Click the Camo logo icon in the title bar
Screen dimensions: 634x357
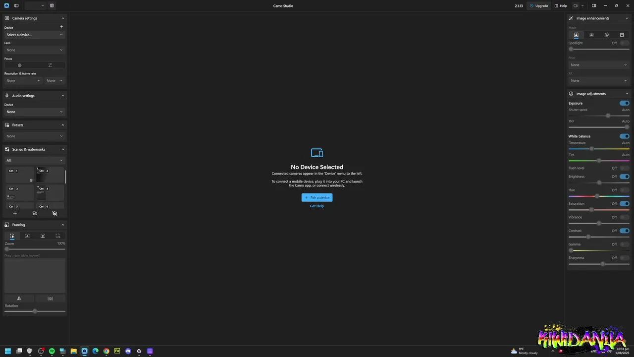[x=6, y=5]
